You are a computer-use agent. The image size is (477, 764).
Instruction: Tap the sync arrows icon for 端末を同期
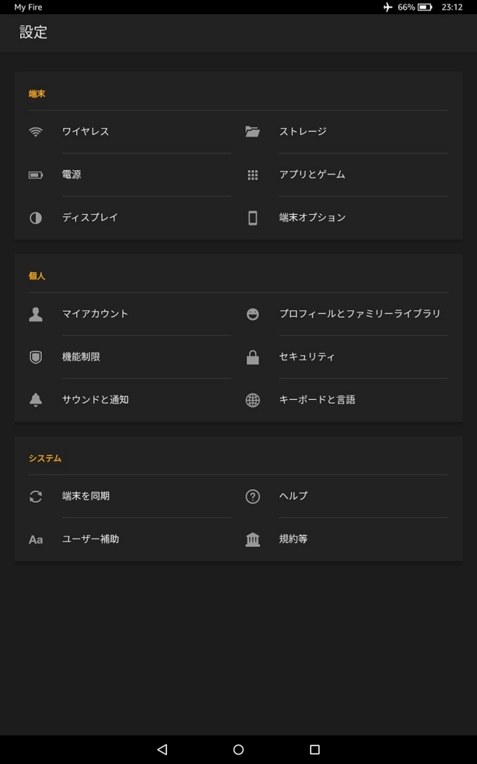(35, 496)
